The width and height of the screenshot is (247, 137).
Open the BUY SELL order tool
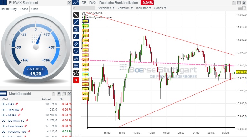(x=76, y=66)
